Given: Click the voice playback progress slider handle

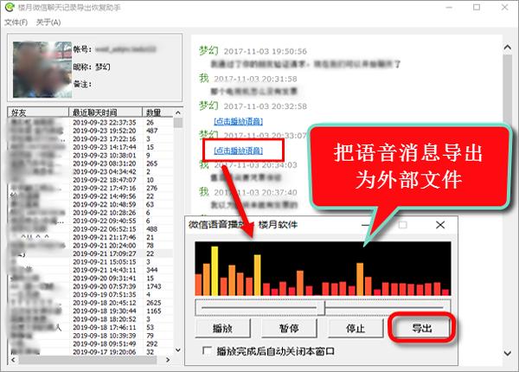Looking at the screenshot, I should point(321,308).
